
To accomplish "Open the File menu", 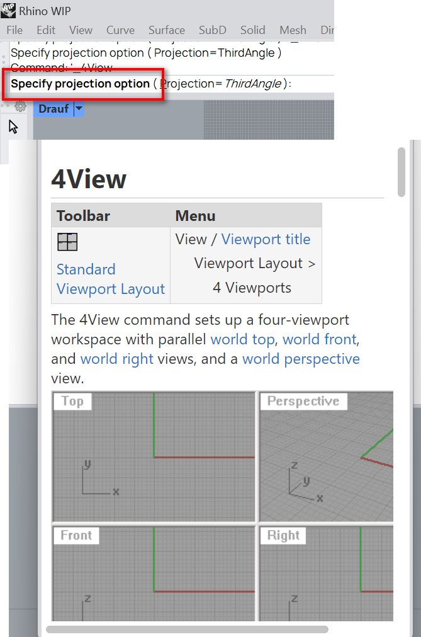I will pyautogui.click(x=14, y=30).
